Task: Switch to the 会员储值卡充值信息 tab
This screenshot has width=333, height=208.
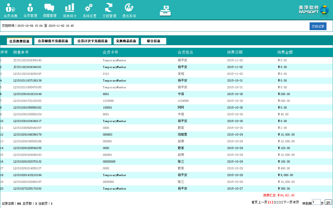Action: [53, 41]
